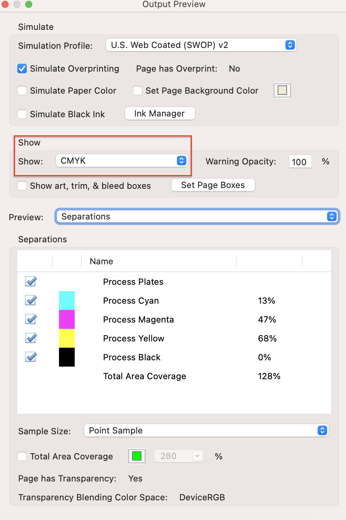Enable the Total Area Coverage checkbox
This screenshot has width=346, height=520.
[22, 456]
